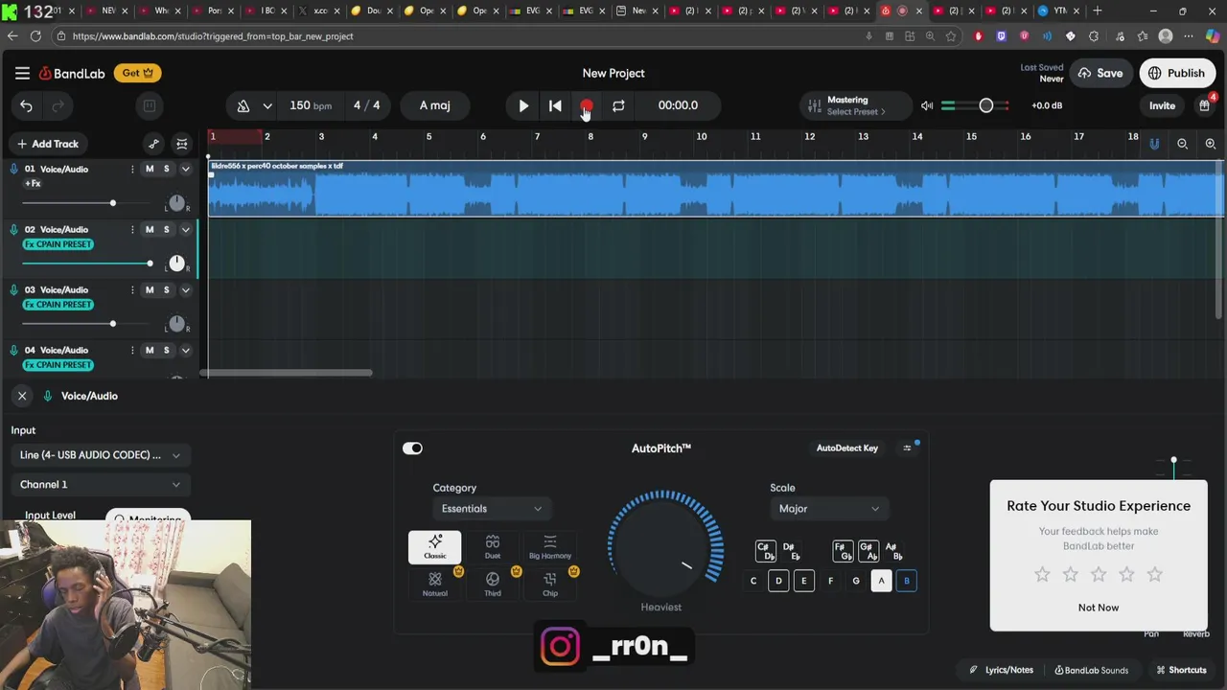Adjust the master volume slider
The width and height of the screenshot is (1227, 690).
click(x=985, y=105)
